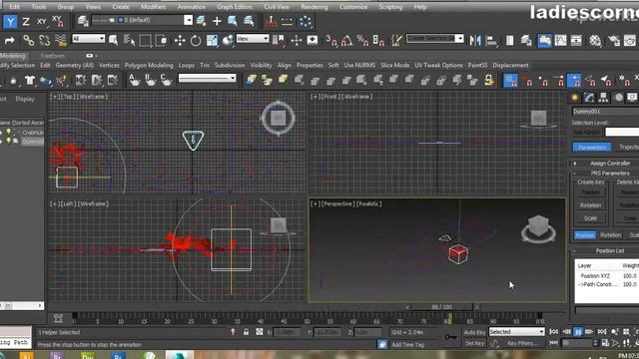Click the Rotation create key button
This screenshot has height=359, width=639.
590,205
